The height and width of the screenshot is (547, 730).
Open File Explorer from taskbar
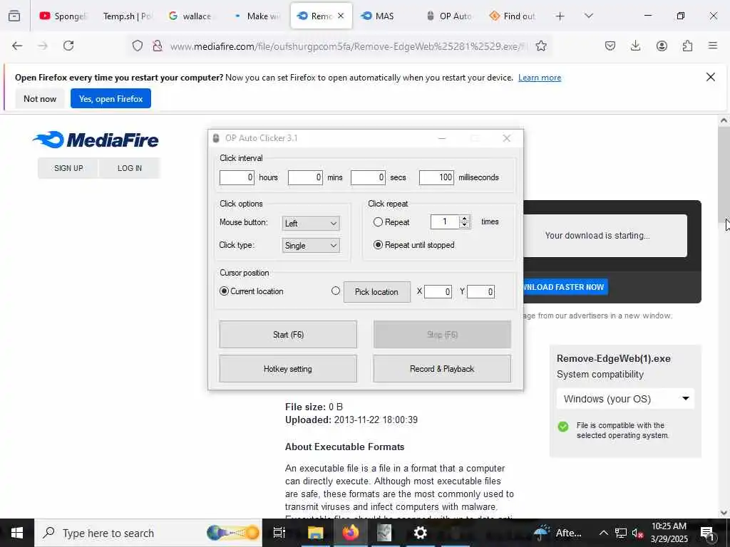click(315, 533)
